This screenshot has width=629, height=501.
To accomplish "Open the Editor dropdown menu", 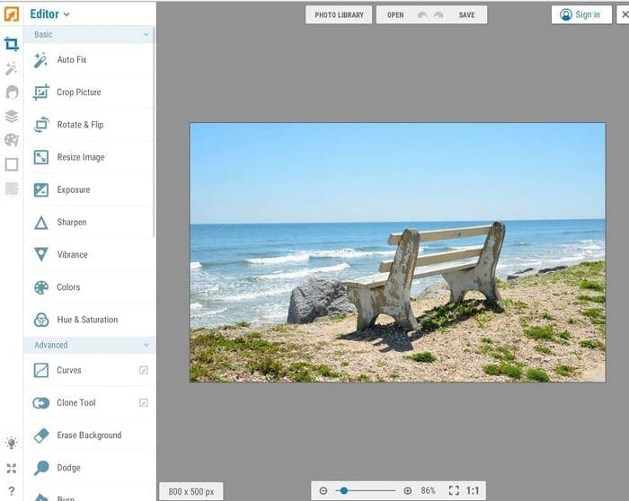I will pos(49,14).
